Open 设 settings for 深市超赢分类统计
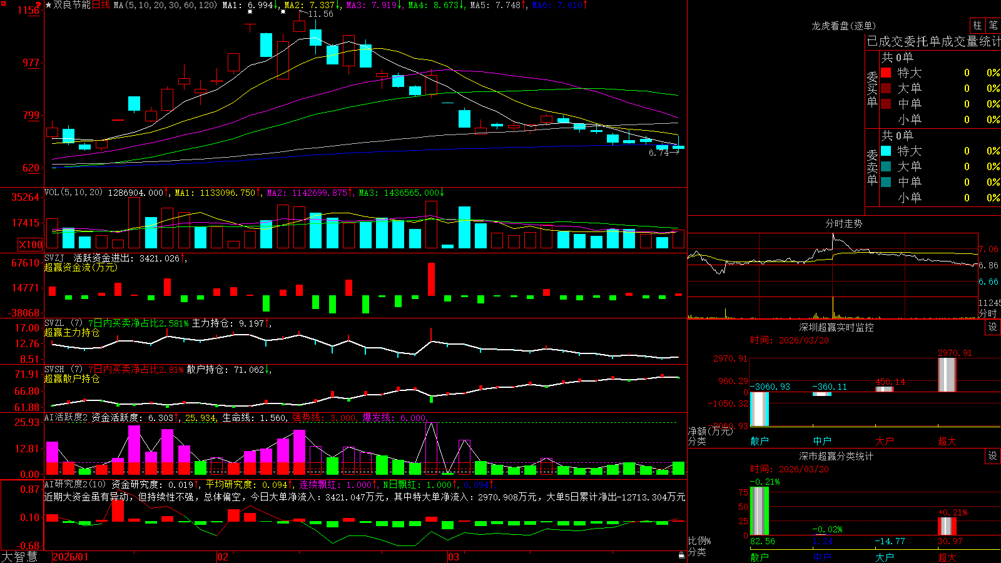 pyautogui.click(x=993, y=456)
